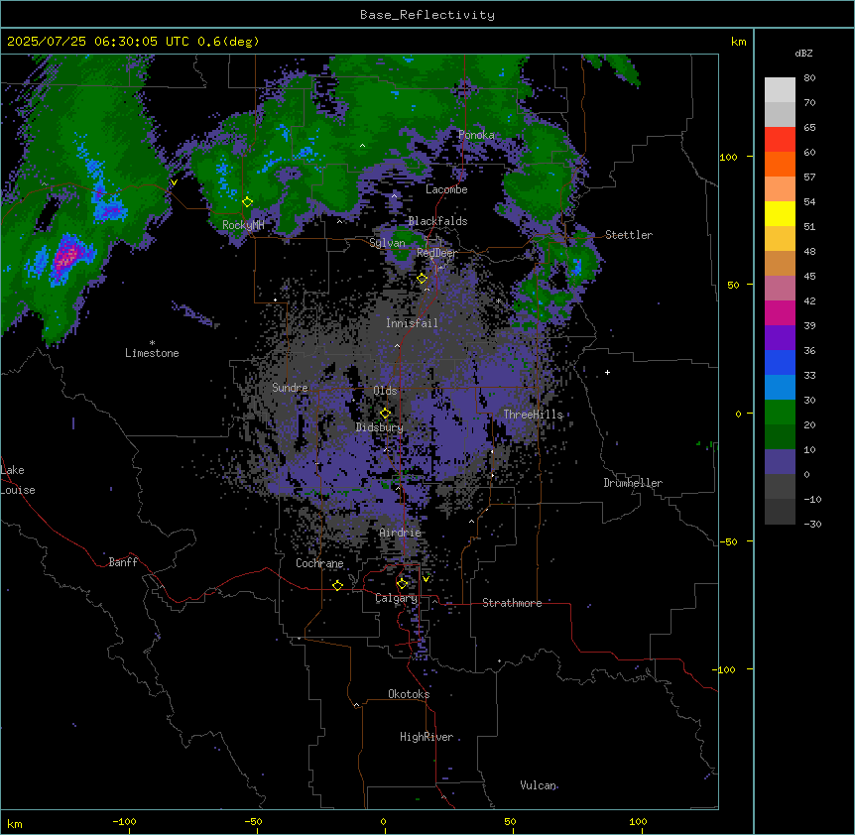The width and height of the screenshot is (855, 835).
Task: Click the Lake Louise label
Action: point(18,480)
